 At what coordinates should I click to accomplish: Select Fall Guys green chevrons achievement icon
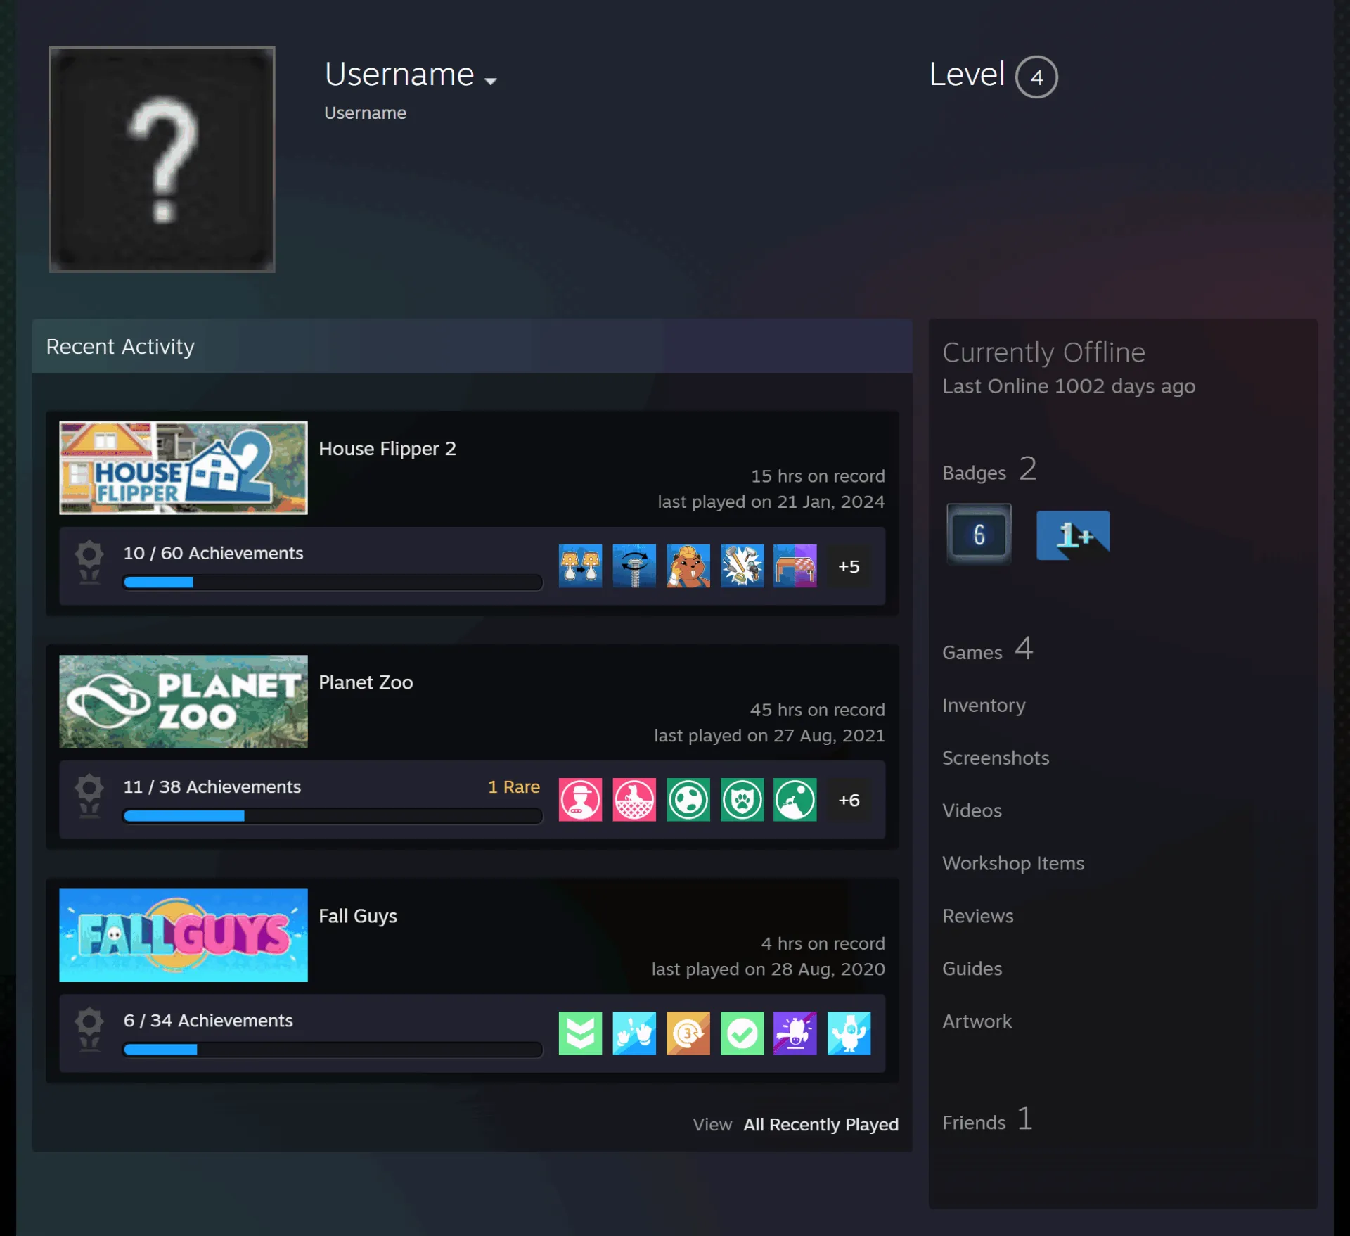pos(580,1033)
